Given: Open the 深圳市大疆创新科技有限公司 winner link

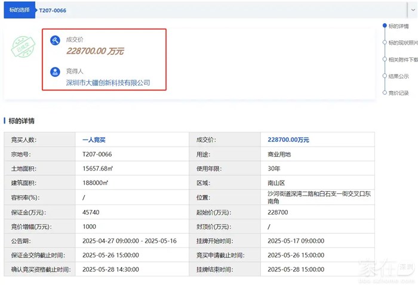Looking at the screenshot, I should (x=107, y=83).
